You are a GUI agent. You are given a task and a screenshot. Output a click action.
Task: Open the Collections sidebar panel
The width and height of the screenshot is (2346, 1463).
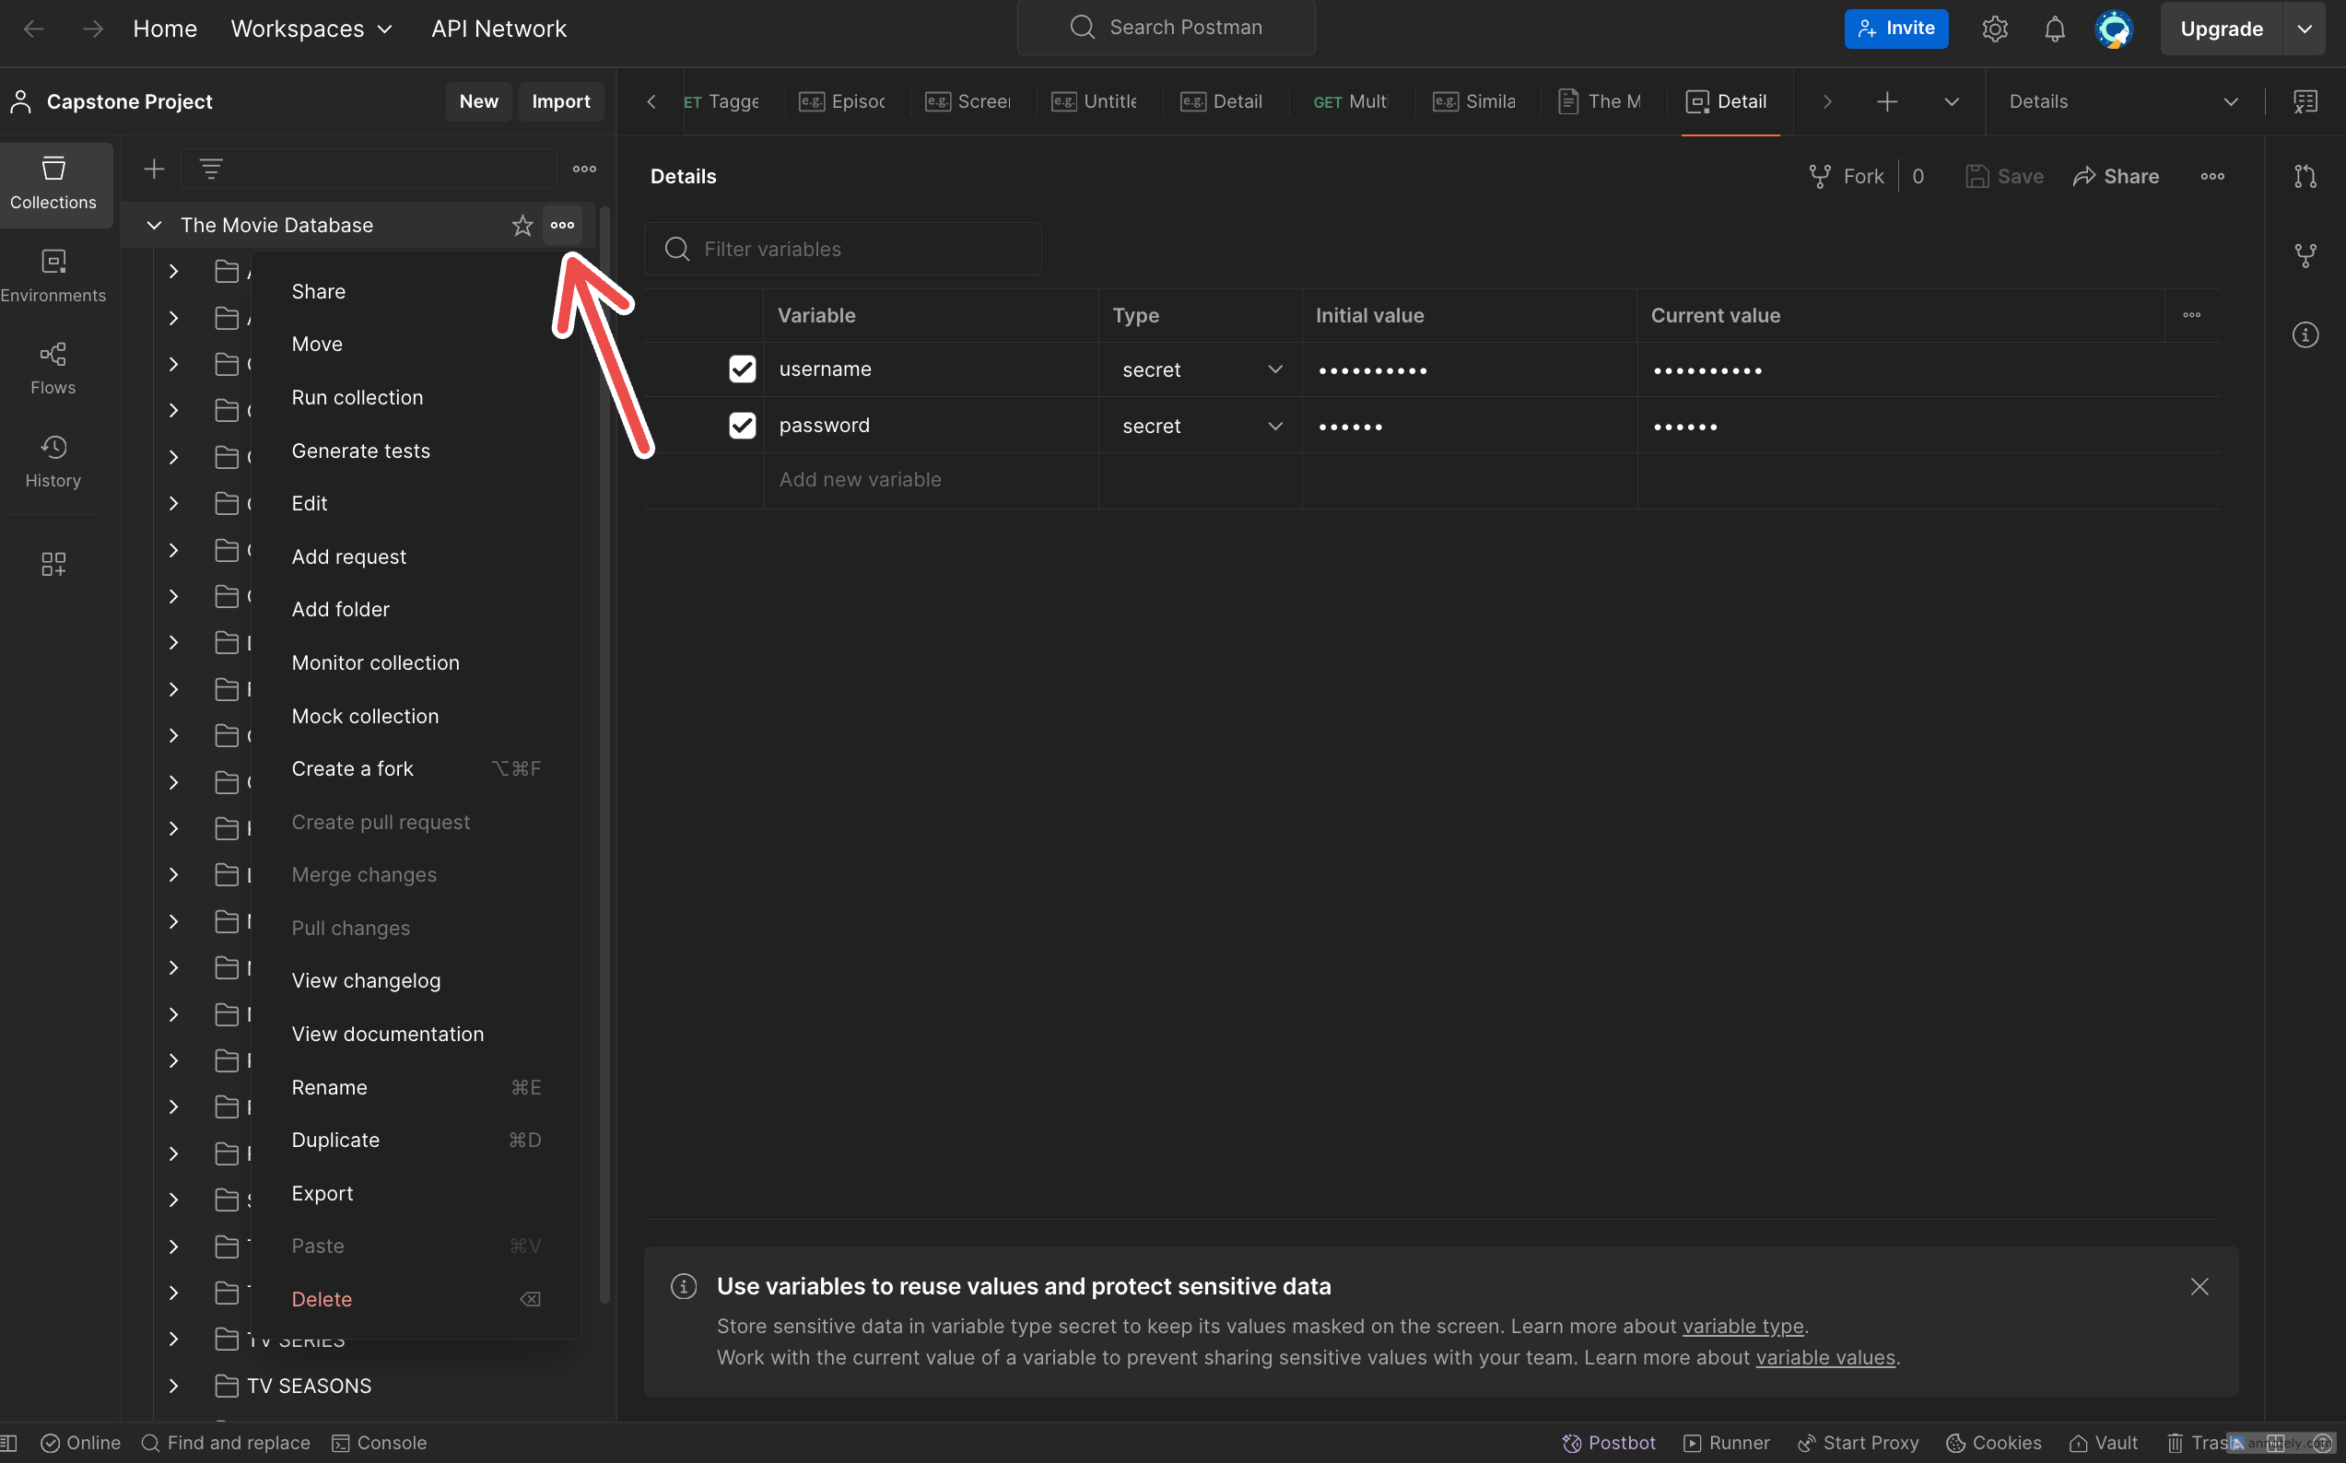click(53, 184)
